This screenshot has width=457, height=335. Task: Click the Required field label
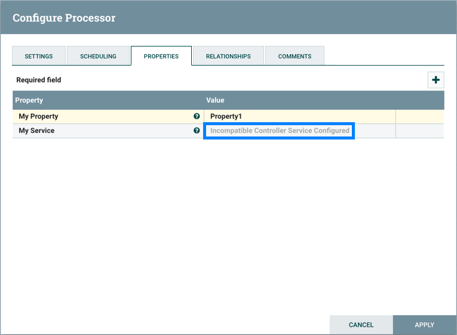[x=39, y=80]
